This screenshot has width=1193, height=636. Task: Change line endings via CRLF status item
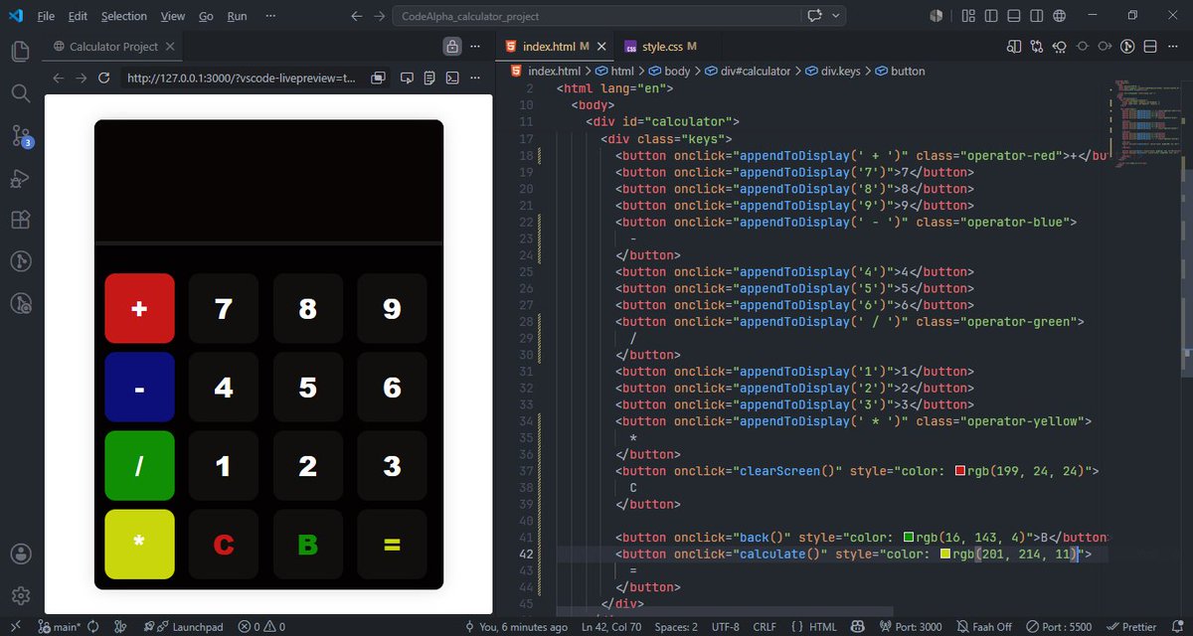tap(765, 627)
